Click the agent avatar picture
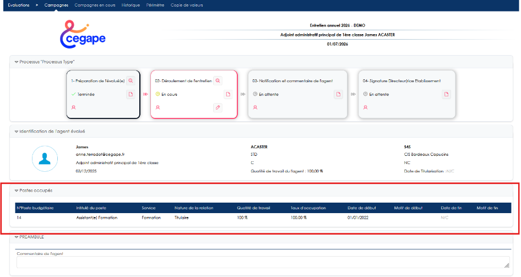 [x=45, y=159]
